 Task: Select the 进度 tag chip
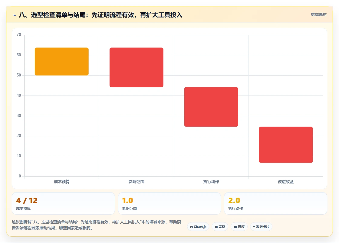[239, 227]
